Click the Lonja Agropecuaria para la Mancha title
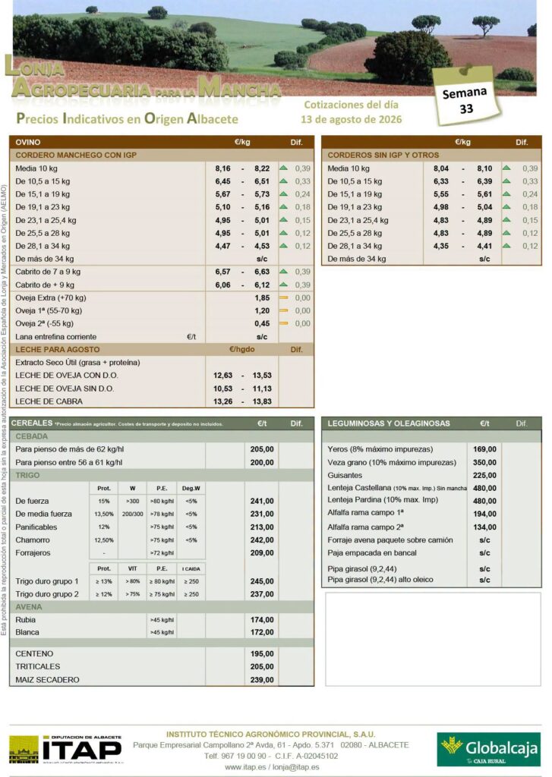 pos(143,78)
